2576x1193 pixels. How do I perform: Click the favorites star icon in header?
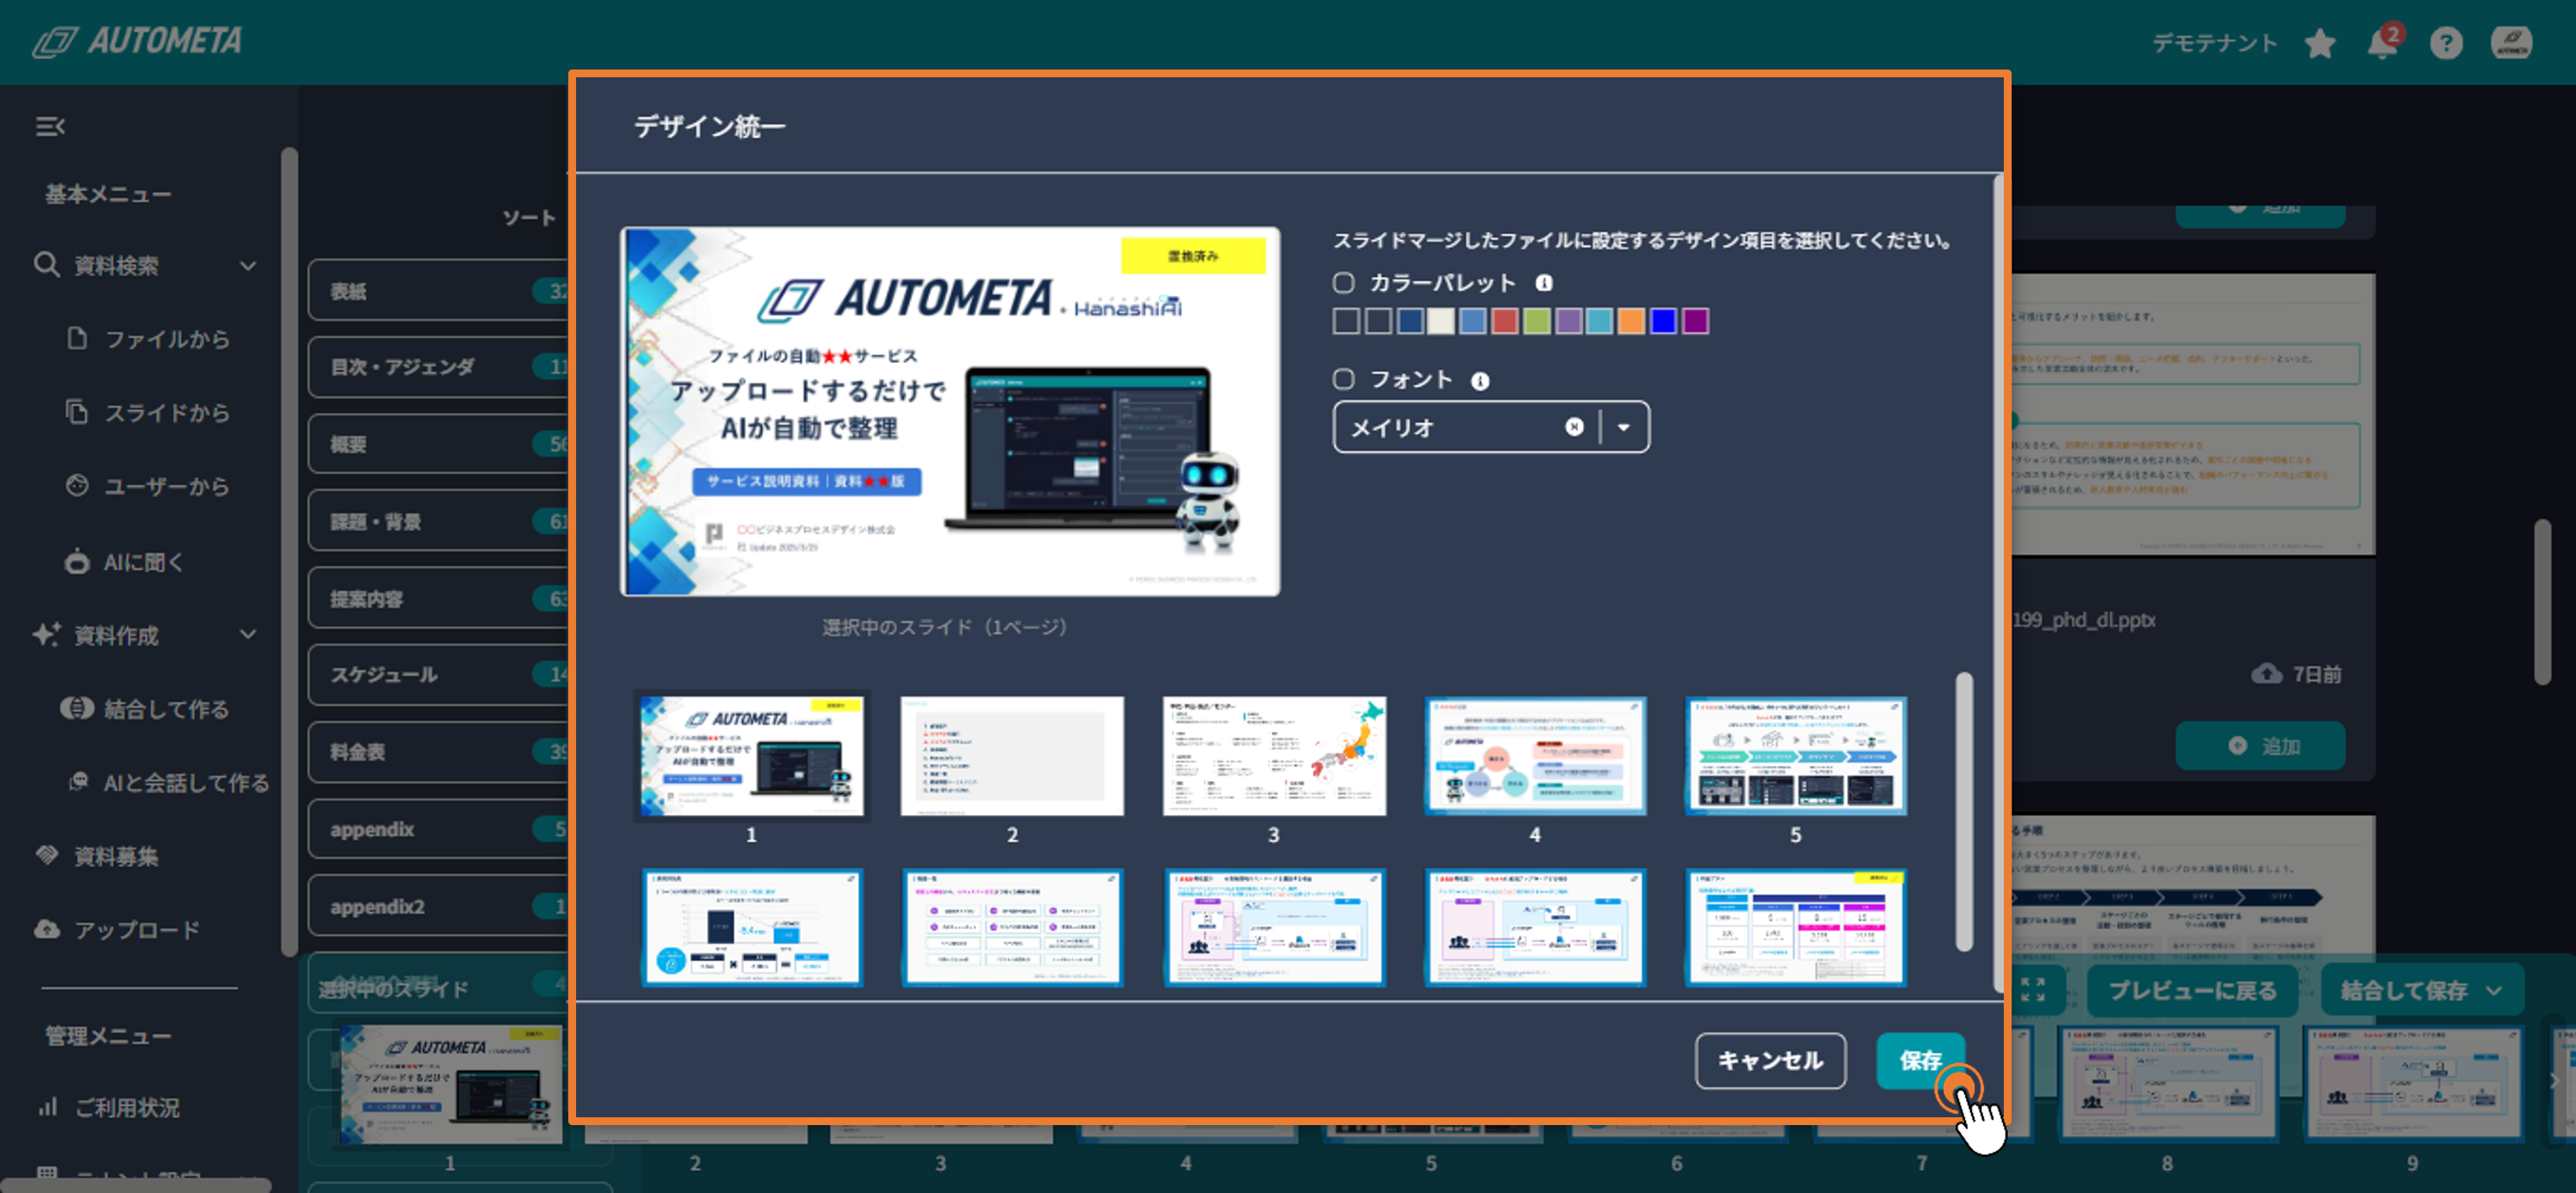[x=2319, y=43]
